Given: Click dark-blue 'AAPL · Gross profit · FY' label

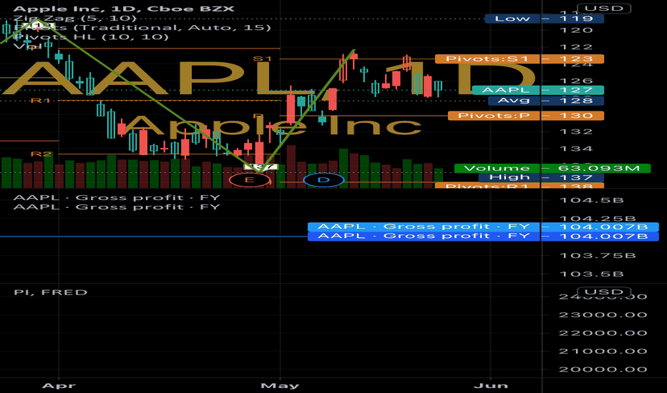Looking at the screenshot, I should tap(483, 237).
